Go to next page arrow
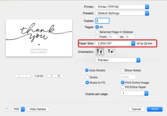Image resolution: width=167 pixels, height=116 pixels. click(x=51, y=76)
